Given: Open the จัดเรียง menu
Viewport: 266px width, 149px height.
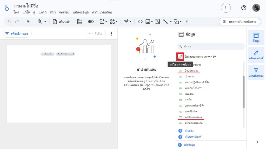Looking at the screenshot, I should click(64, 12).
